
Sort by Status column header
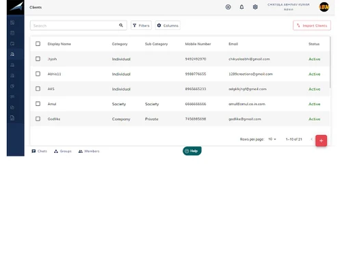(314, 44)
